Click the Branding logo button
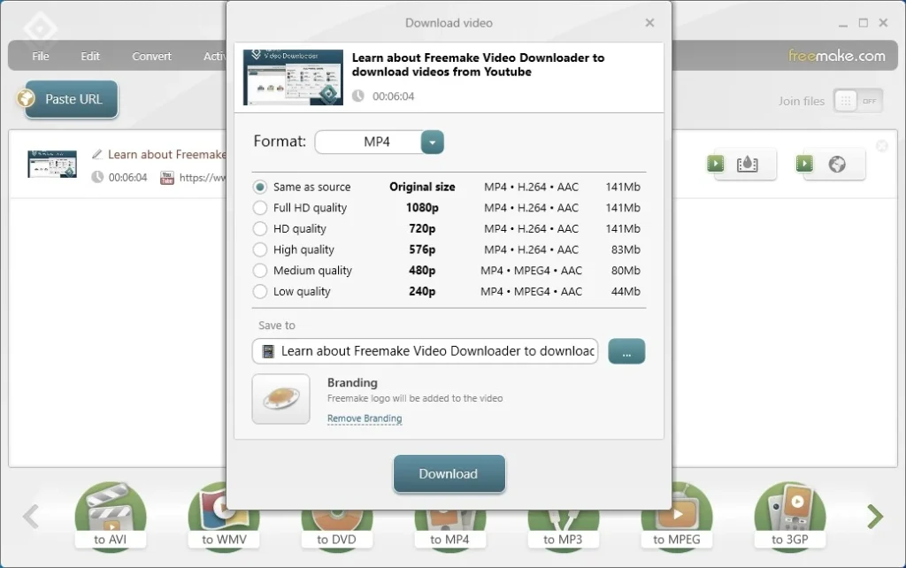Screen dimensions: 906x568 pyautogui.click(x=280, y=399)
